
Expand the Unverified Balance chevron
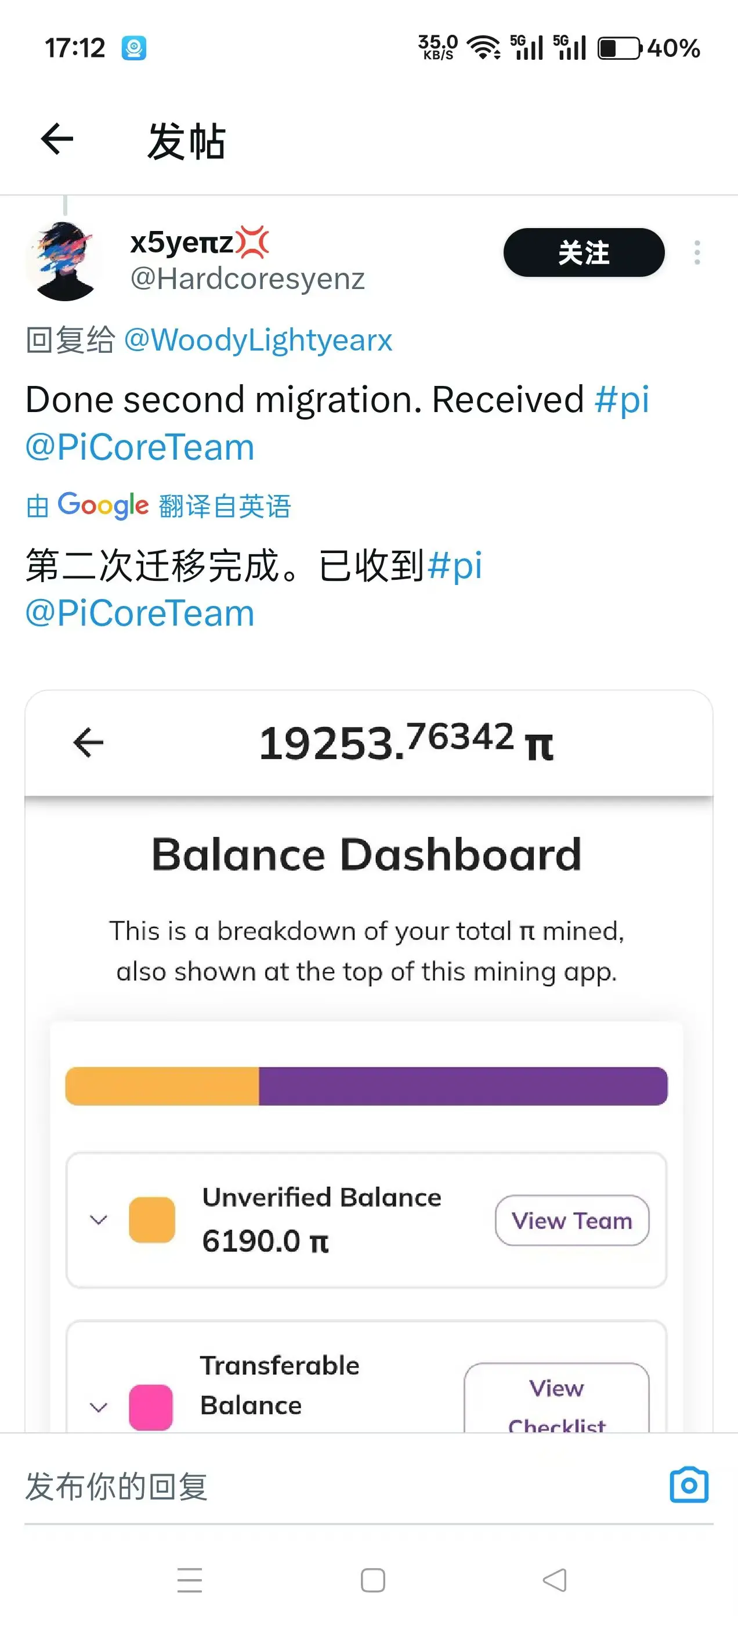click(x=99, y=1219)
